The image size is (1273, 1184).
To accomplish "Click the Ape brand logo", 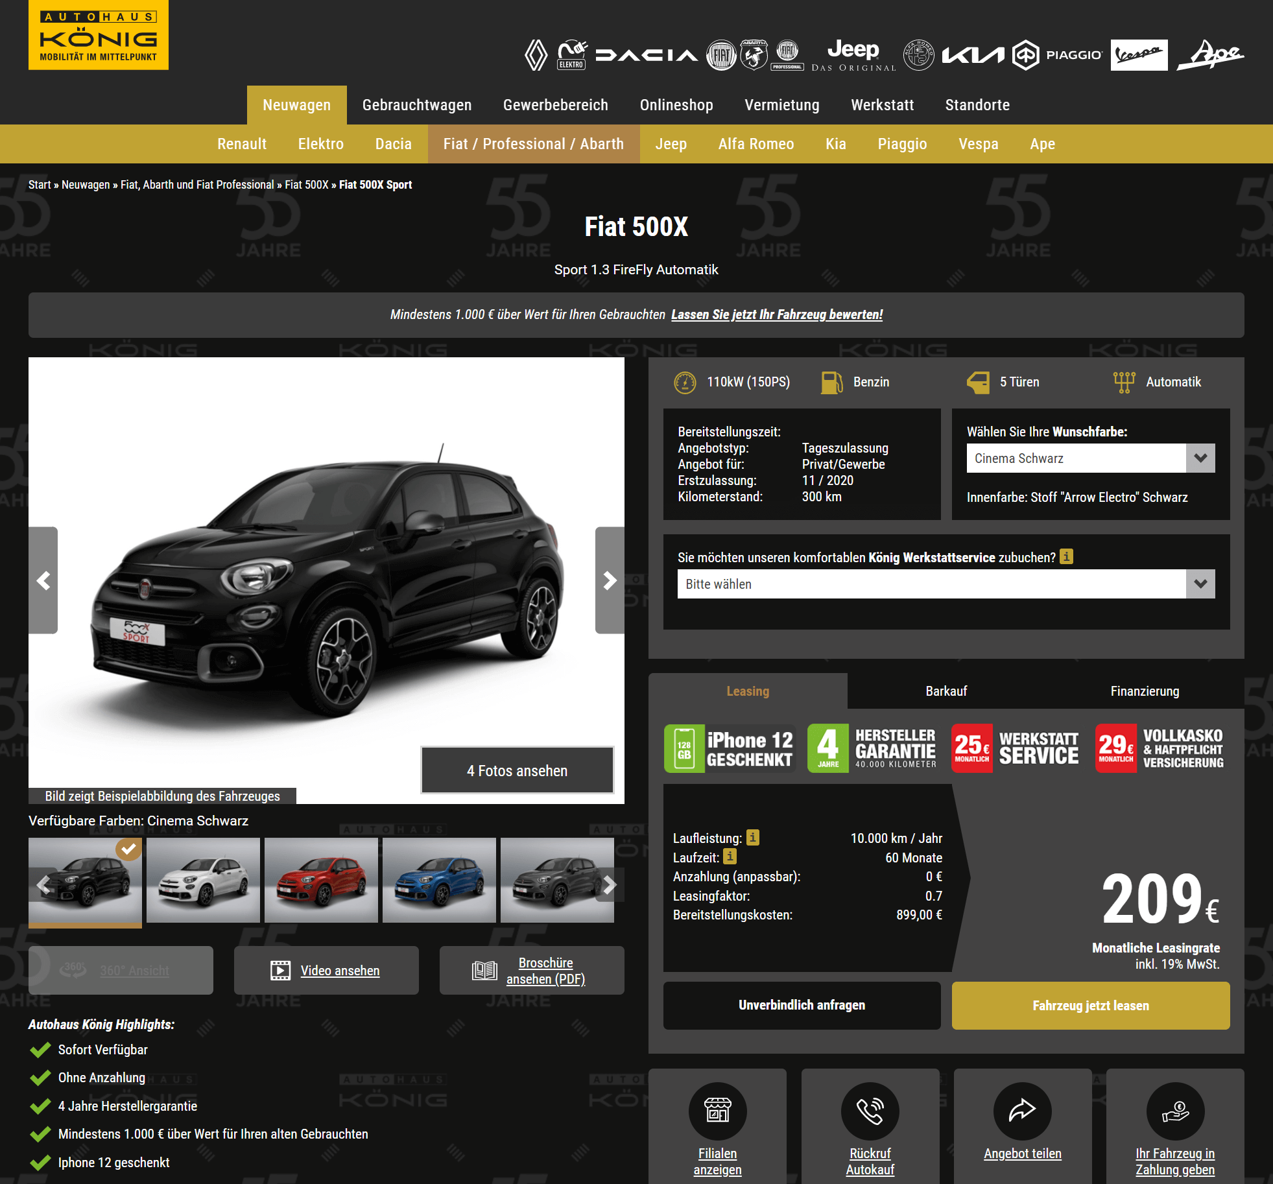I will [x=1210, y=55].
